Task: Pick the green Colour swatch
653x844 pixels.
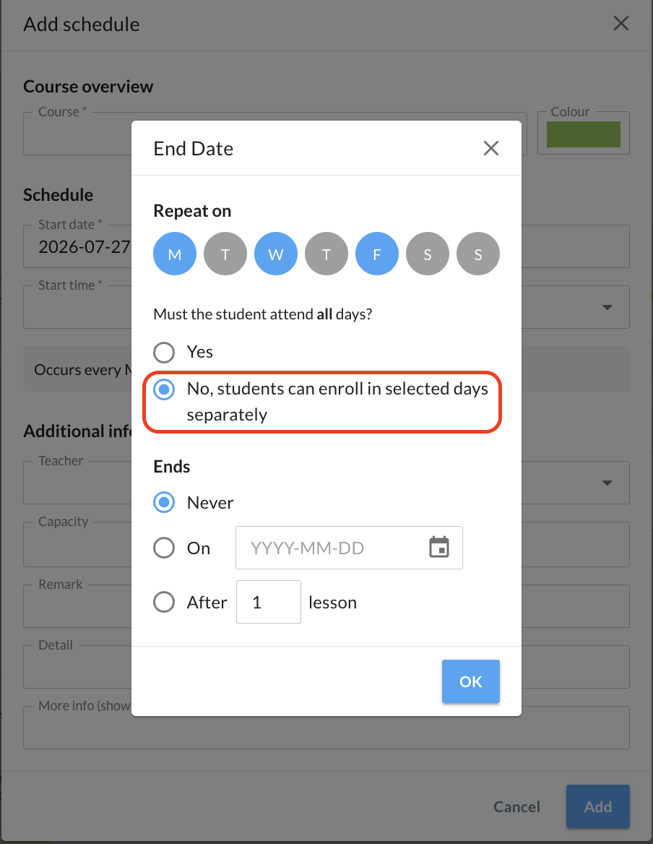Action: [x=583, y=134]
